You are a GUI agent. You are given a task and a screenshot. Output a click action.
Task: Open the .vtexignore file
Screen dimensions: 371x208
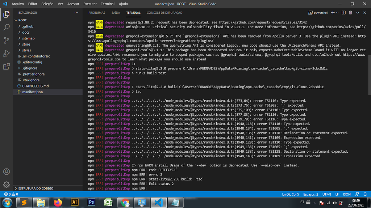click(x=48, y=80)
